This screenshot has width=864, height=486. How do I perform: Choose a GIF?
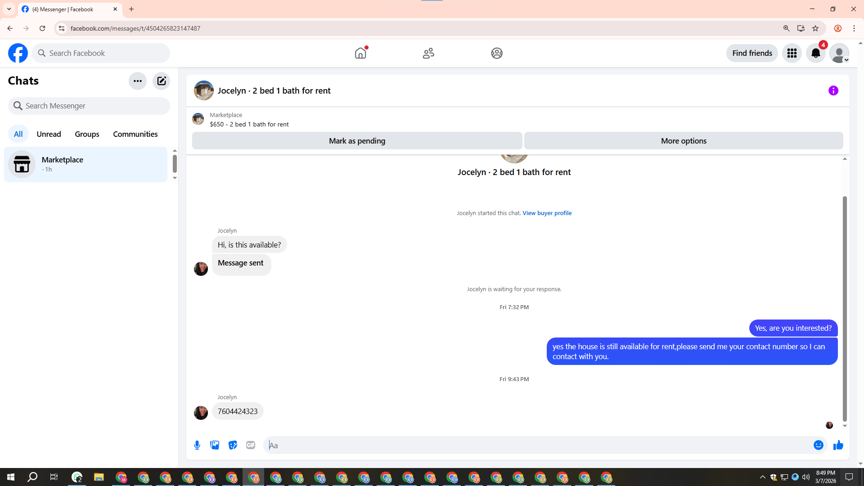251,445
